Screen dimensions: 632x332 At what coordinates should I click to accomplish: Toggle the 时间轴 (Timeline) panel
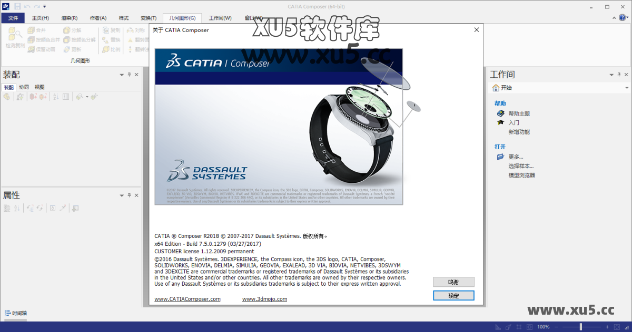point(16,313)
